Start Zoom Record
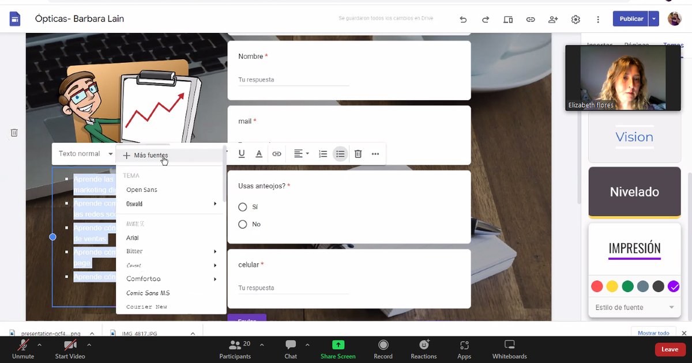 tap(383, 349)
